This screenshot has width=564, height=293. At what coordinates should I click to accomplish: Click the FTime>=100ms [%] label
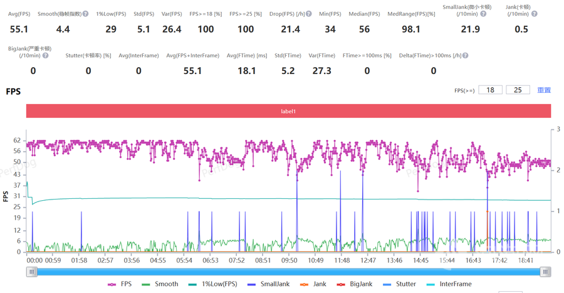tap(367, 55)
